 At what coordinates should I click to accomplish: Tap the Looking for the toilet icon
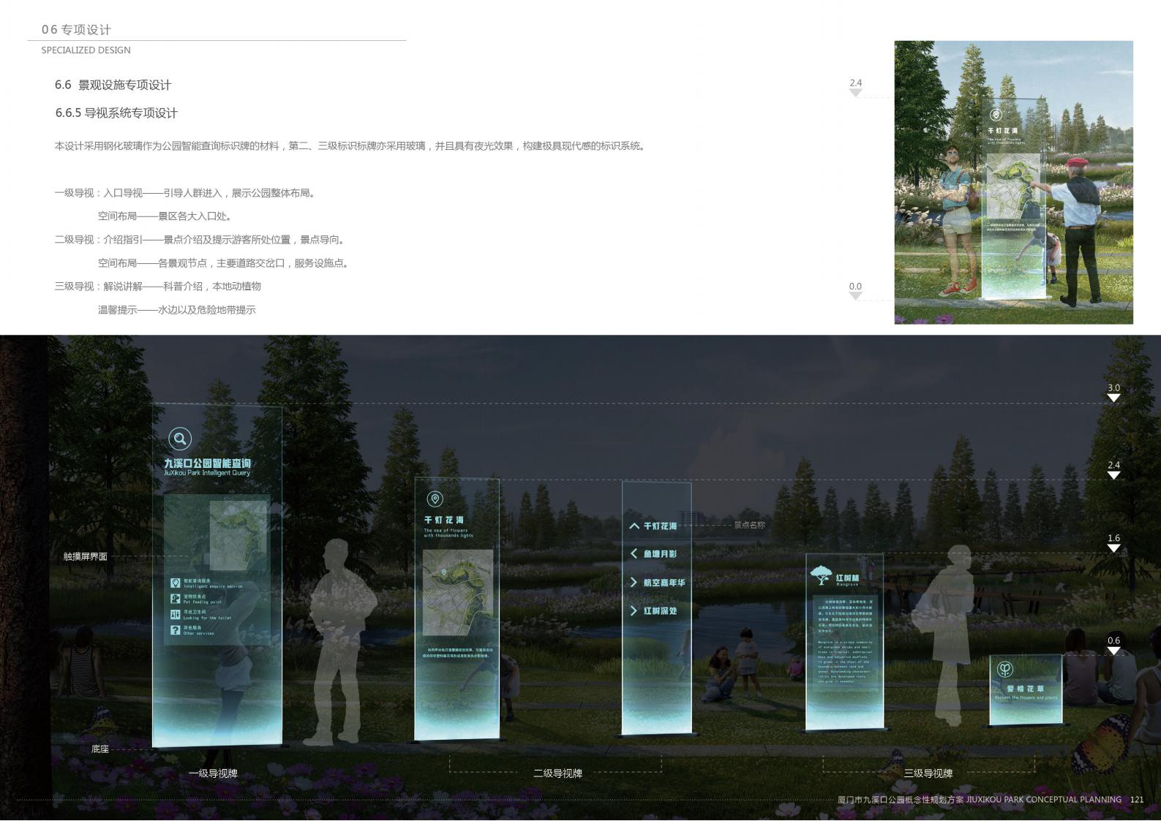point(176,615)
